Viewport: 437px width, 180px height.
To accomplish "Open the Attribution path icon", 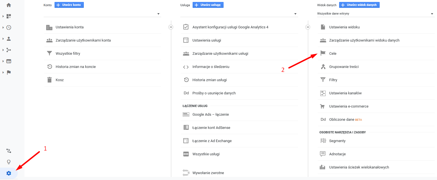I will [x=9, y=151].
